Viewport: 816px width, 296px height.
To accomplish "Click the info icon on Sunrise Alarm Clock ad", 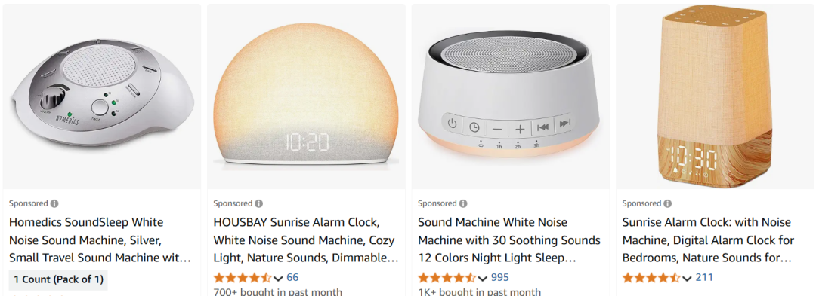I will coord(668,203).
